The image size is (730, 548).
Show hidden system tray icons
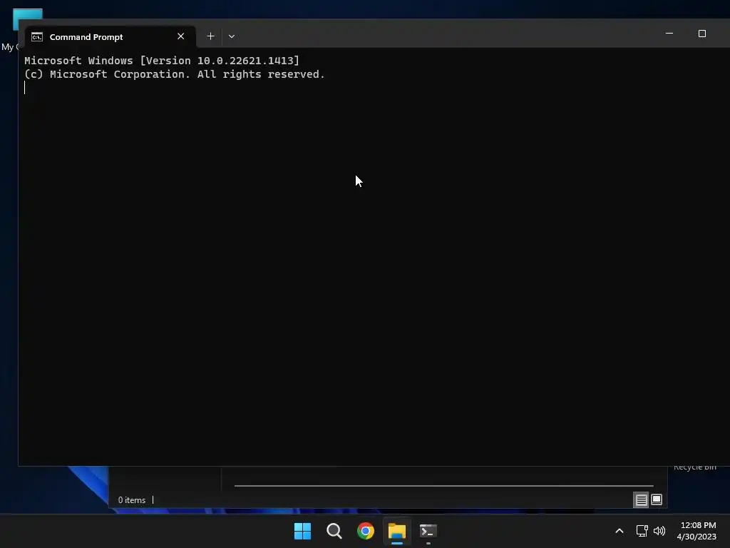tap(620, 531)
